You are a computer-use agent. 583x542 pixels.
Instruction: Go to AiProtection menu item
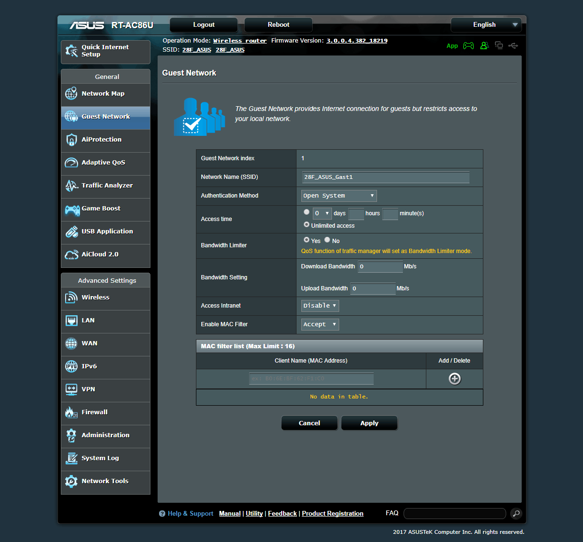pyautogui.click(x=105, y=140)
